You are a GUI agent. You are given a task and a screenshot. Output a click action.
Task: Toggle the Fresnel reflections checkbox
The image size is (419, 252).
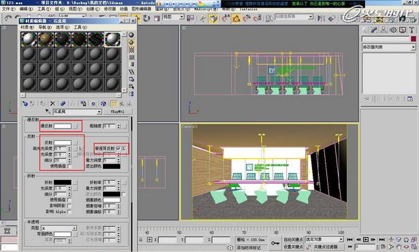tap(119, 148)
